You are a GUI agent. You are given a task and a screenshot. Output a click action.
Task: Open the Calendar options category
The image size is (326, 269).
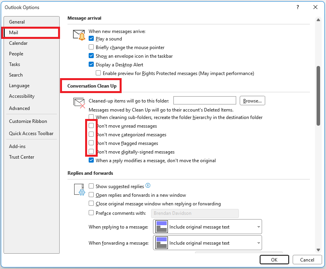pyautogui.click(x=18, y=43)
